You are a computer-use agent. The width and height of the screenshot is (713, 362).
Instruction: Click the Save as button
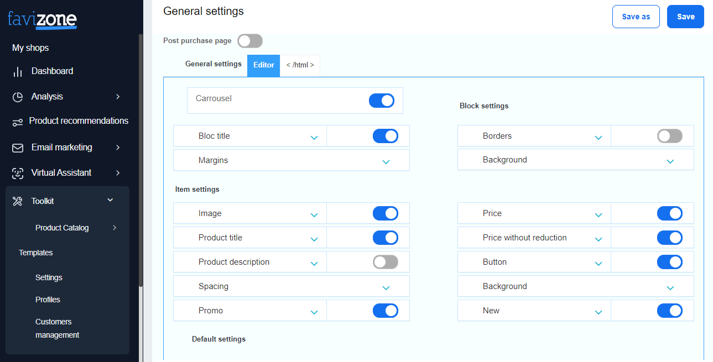point(636,17)
